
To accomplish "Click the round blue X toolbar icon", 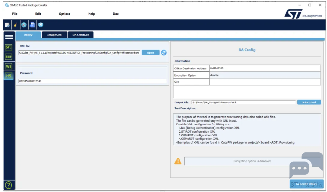I will [41, 25].
